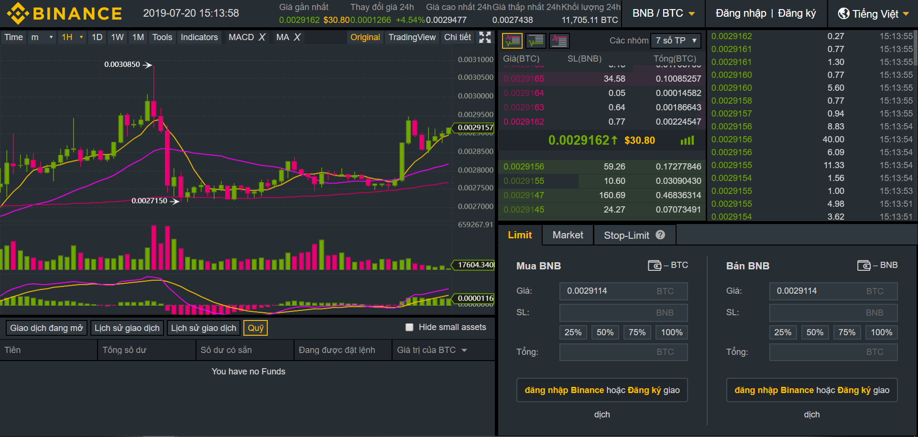The image size is (918, 437).
Task: Click 50% button in Bán BNB
Action: [x=815, y=332]
